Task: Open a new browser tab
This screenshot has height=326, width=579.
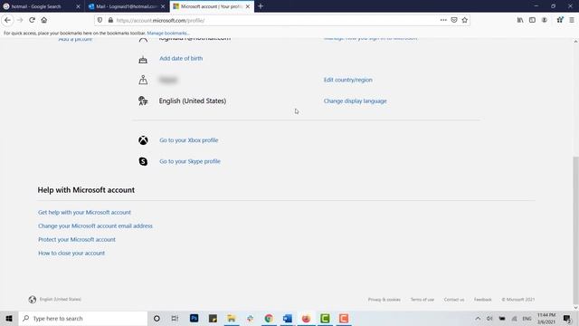Action: (261, 6)
